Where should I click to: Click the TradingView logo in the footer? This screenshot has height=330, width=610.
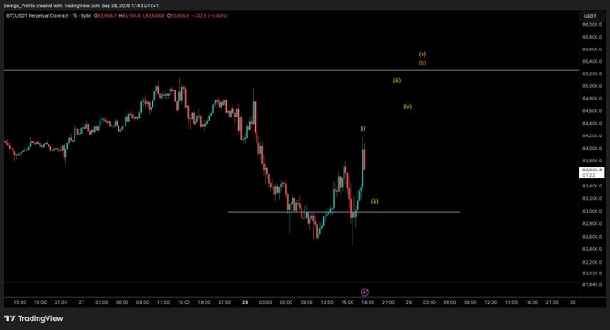34,318
